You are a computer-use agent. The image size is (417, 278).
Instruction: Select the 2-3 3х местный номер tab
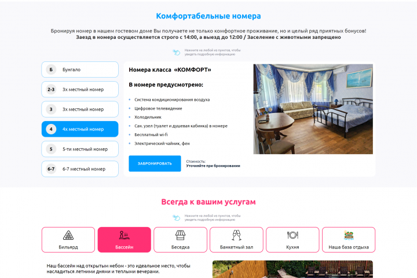coord(80,89)
